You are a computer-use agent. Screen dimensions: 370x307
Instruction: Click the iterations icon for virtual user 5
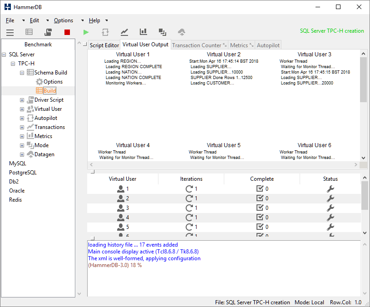tap(189, 227)
